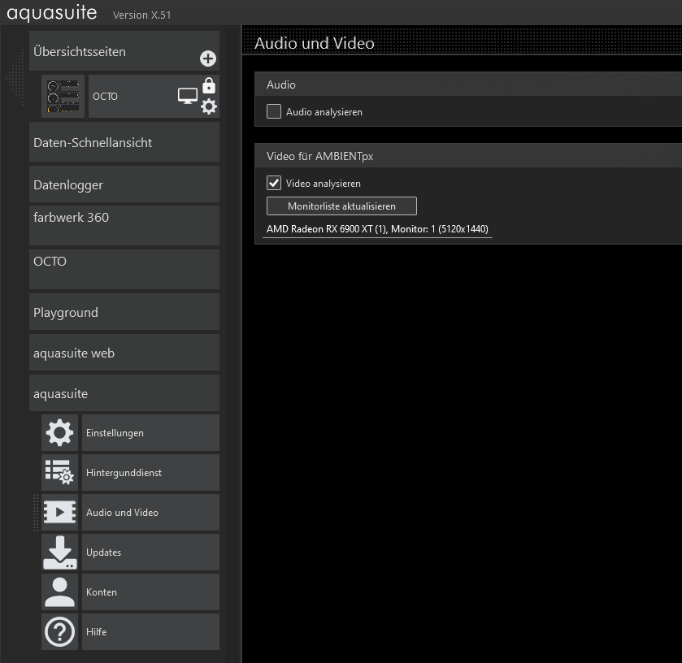
Task: Select the Hintergunddienst menu entry
Action: coord(150,473)
